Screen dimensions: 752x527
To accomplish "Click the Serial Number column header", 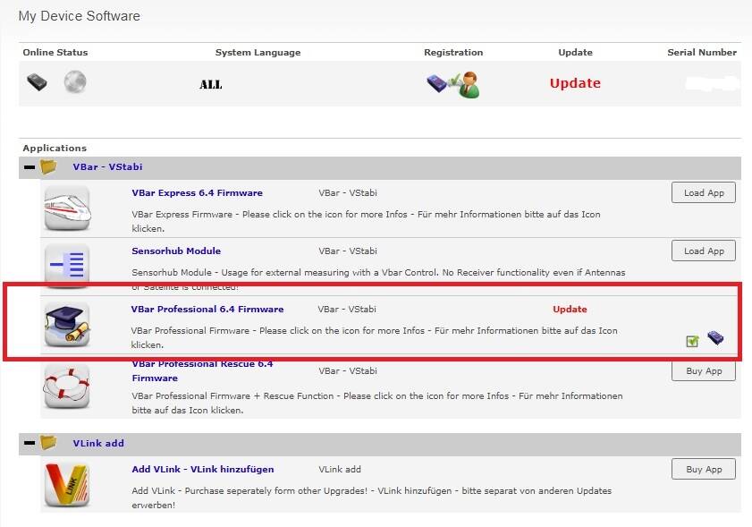I will (702, 52).
